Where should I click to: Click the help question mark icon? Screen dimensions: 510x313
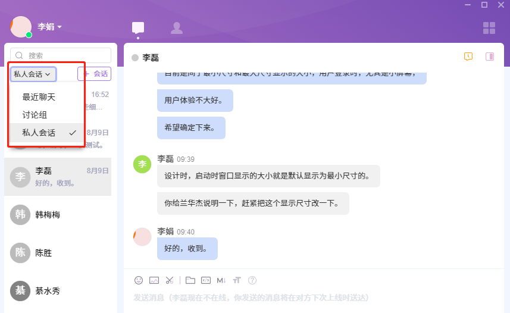click(252, 280)
